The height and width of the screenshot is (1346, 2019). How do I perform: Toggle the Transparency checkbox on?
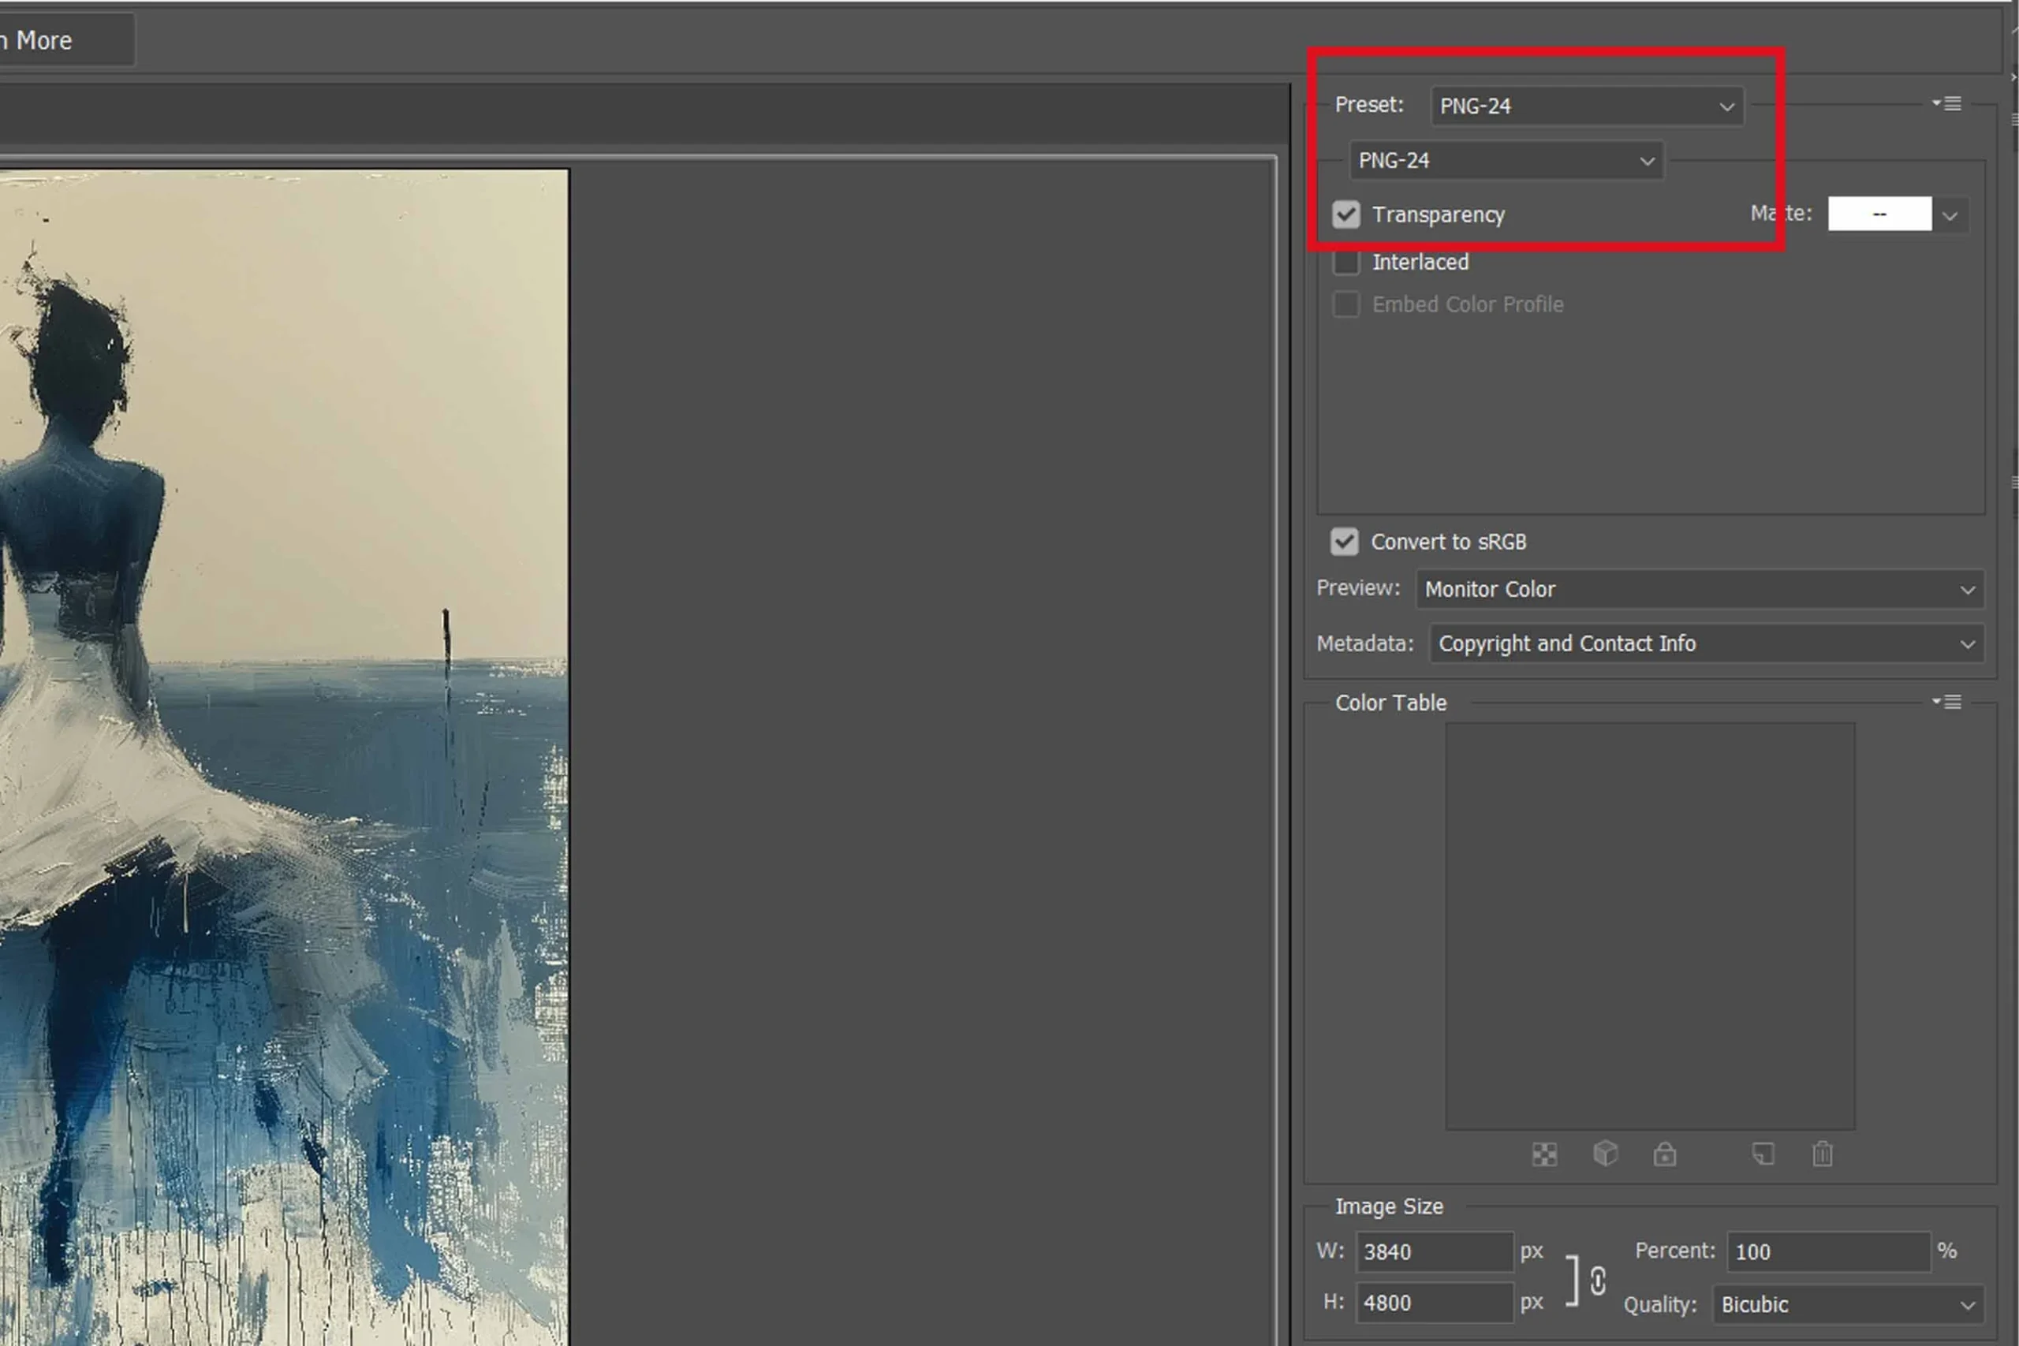coord(1348,214)
